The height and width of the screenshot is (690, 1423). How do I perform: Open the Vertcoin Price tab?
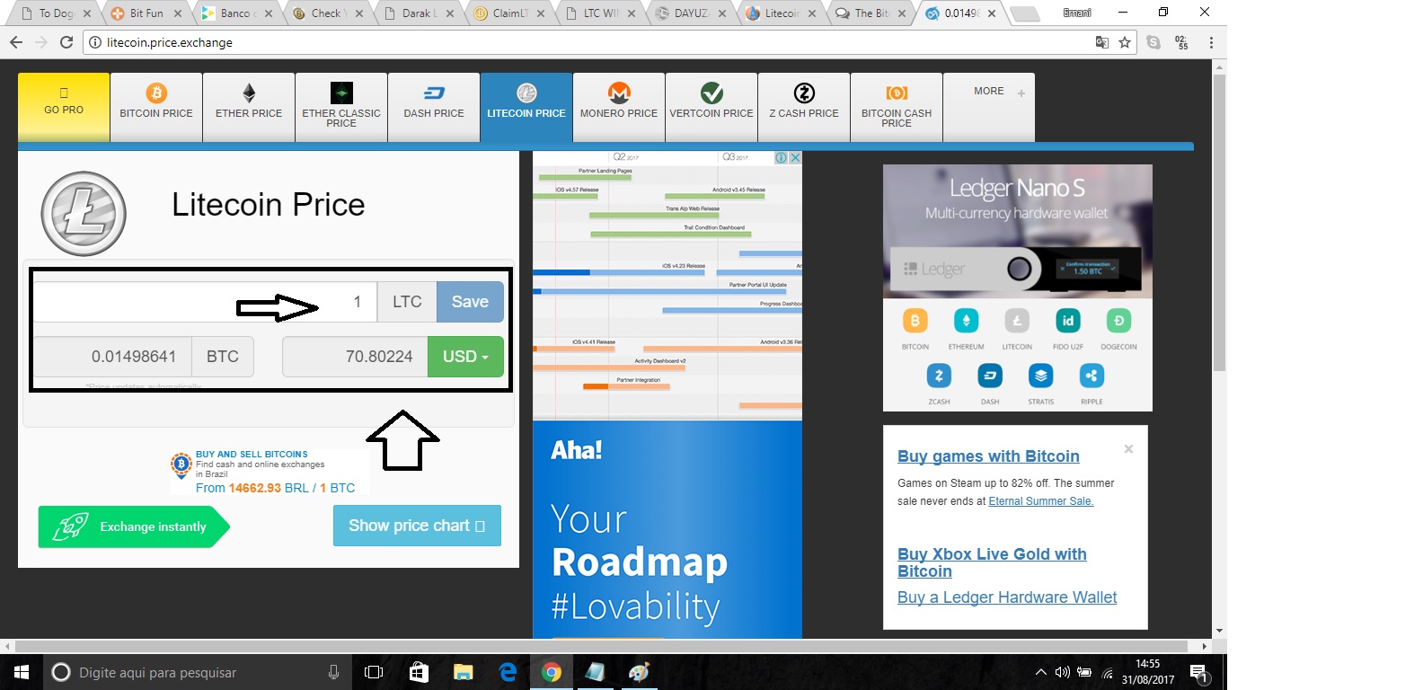(x=711, y=107)
